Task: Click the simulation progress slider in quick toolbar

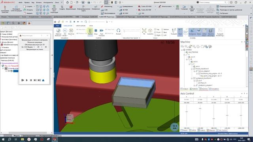Action: pos(97,22)
